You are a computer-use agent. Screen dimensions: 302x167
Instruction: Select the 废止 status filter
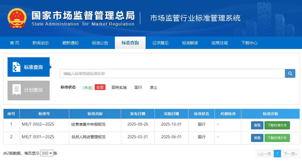(154, 87)
